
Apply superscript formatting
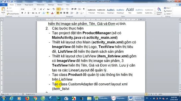[39, 13]
